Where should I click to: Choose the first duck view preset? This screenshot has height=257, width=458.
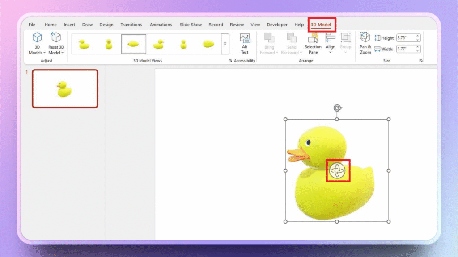pyautogui.click(x=84, y=44)
